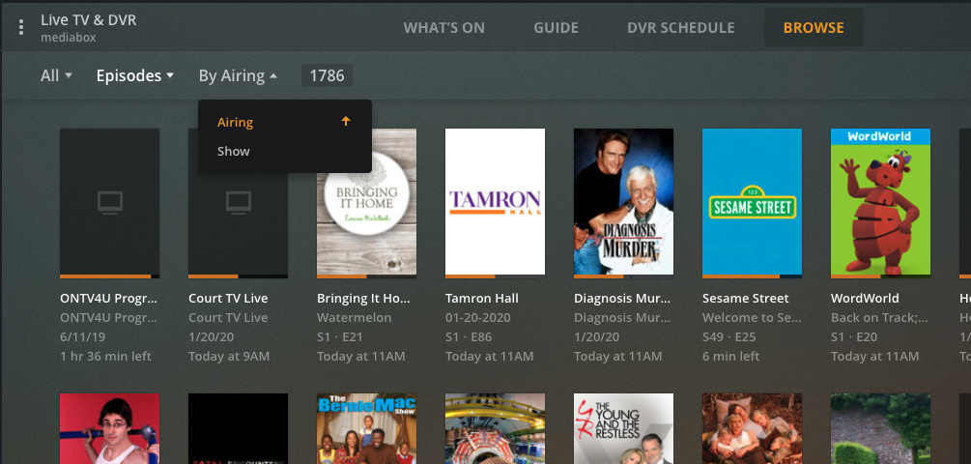Click the Watermelon episode name
Screen dimensions: 971x464
pyautogui.click(x=355, y=318)
